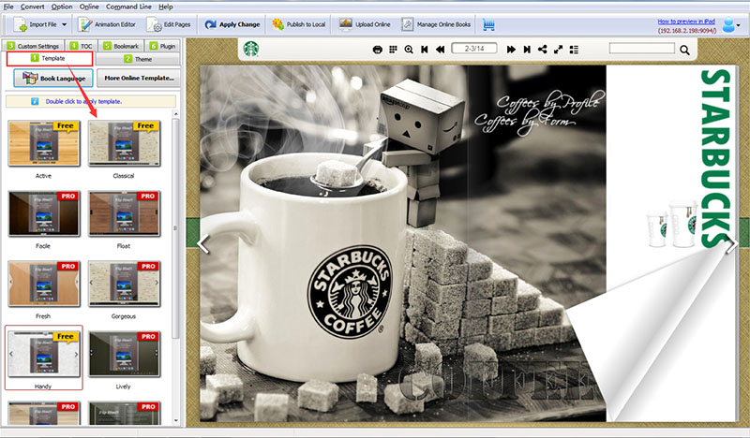Expand the user account dropdown
The height and width of the screenshot is (438, 750).
pyautogui.click(x=736, y=23)
